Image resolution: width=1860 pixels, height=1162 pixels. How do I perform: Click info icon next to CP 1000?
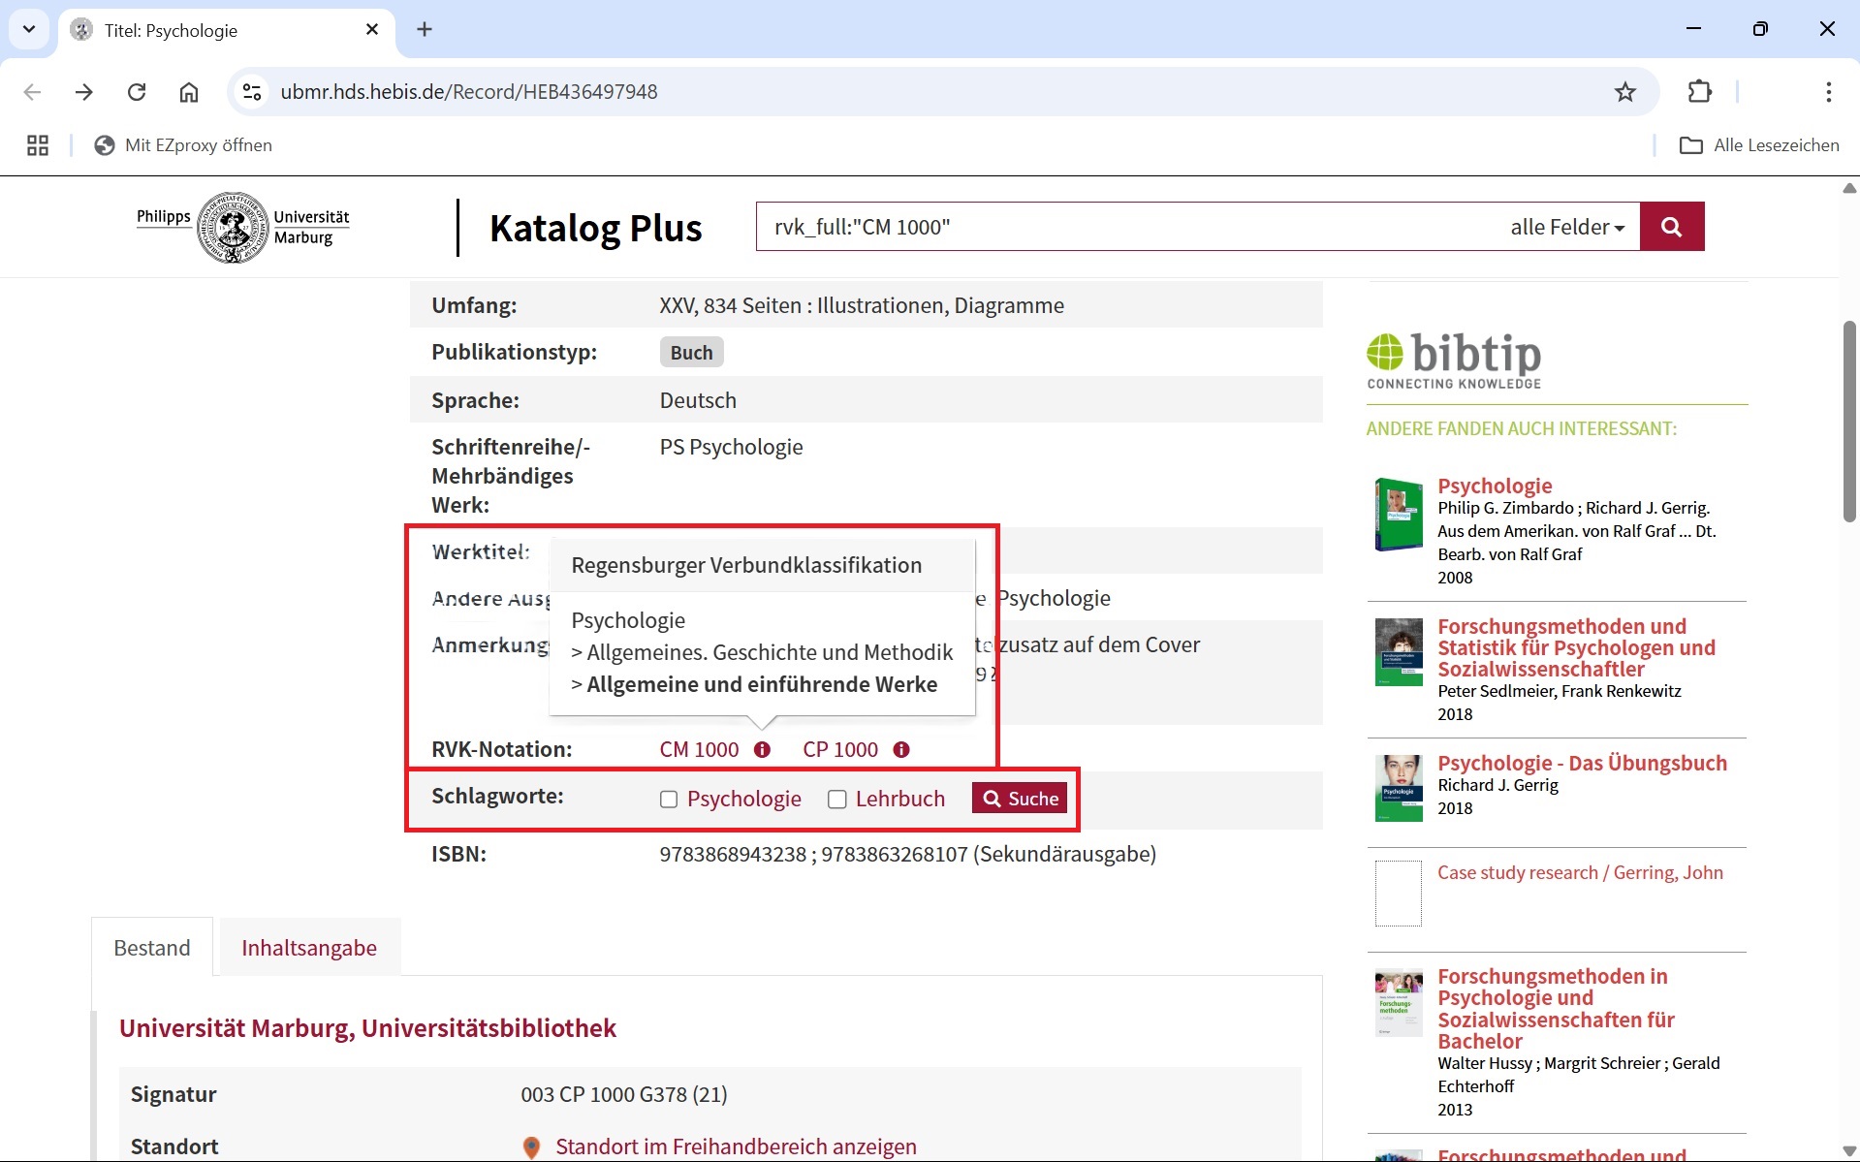(x=901, y=749)
